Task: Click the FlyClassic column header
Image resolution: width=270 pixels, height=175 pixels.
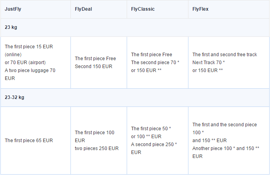Action: coord(143,9)
